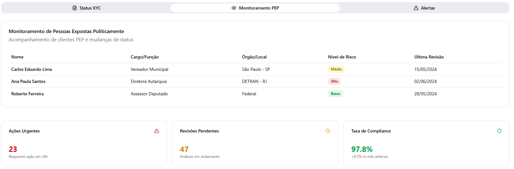Viewport: 514px width, 169px height.
Task: Click the date 15/05/2024
Action: pos(425,69)
